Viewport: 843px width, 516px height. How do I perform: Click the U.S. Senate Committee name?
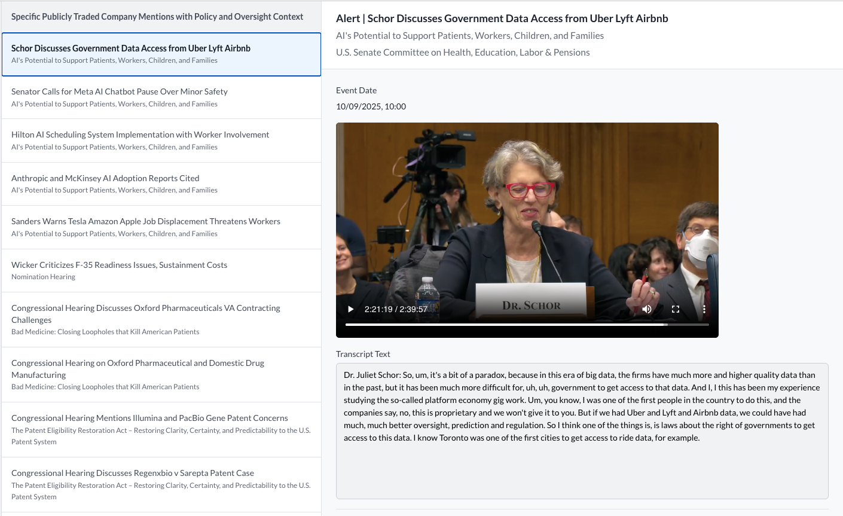point(463,53)
